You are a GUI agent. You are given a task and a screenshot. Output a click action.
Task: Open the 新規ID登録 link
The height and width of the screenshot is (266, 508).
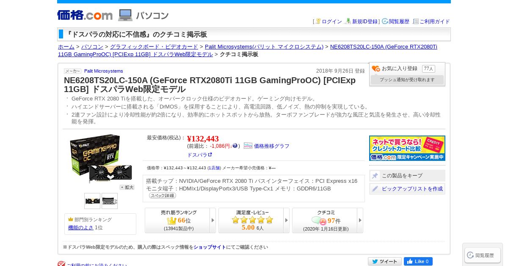[365, 22]
